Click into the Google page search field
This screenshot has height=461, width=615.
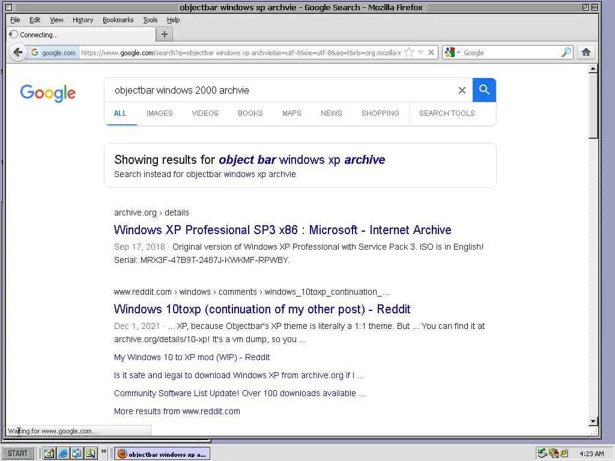coord(282,90)
